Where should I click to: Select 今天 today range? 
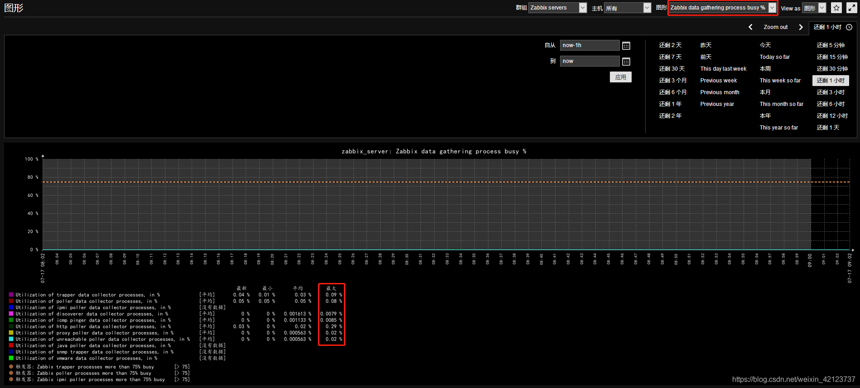(x=765, y=45)
